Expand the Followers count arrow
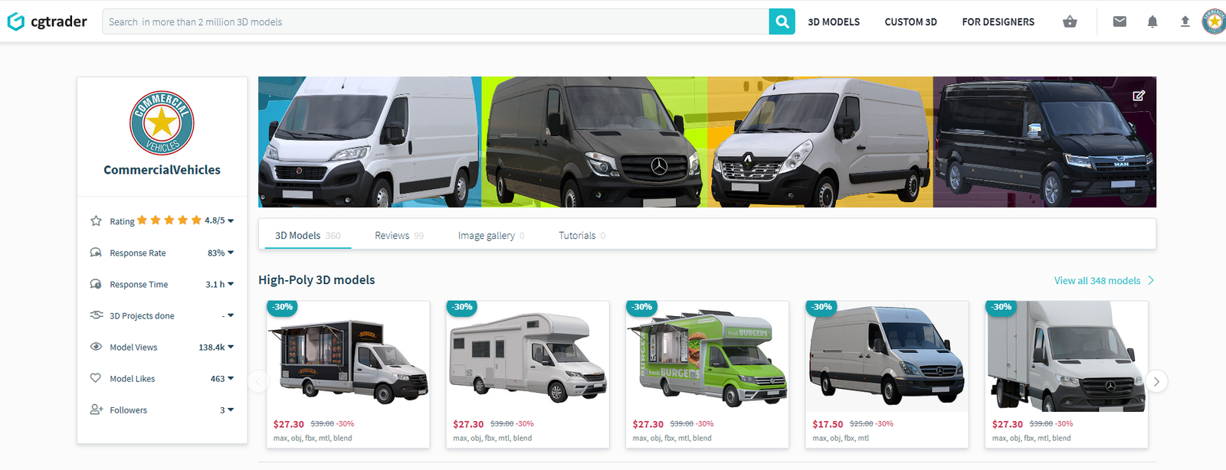Viewport: 1226px width, 470px height. click(231, 410)
